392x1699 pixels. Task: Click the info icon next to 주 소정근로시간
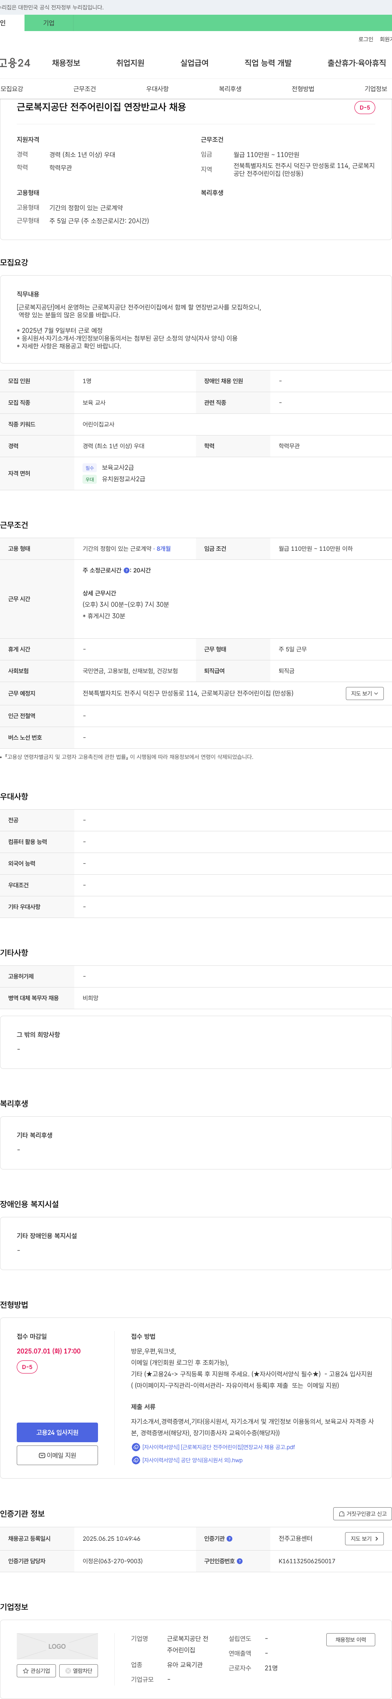pos(127,570)
